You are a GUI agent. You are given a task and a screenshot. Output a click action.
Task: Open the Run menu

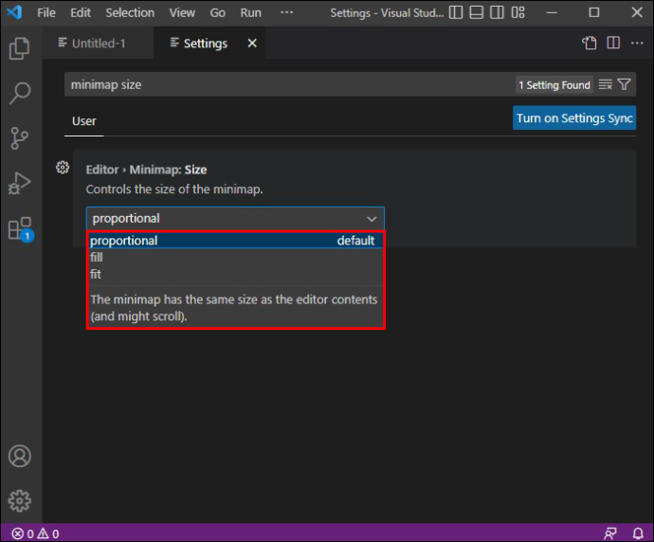250,13
